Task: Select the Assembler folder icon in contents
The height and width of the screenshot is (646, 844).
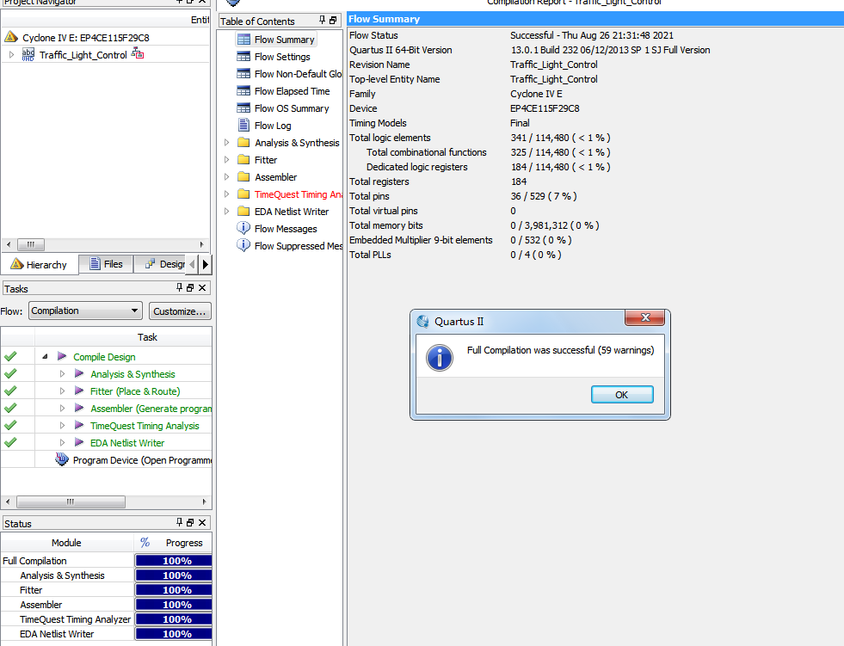Action: click(243, 177)
